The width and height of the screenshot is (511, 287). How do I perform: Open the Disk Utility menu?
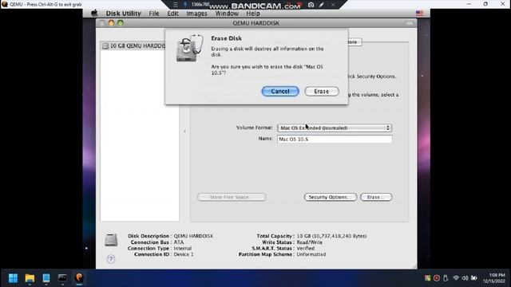(x=123, y=14)
